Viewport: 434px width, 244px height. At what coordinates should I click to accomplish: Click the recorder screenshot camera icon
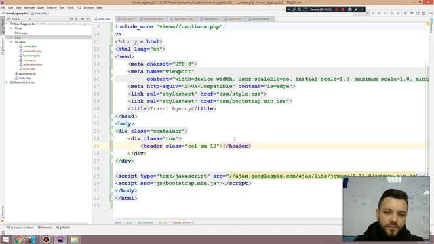[x=350, y=9]
